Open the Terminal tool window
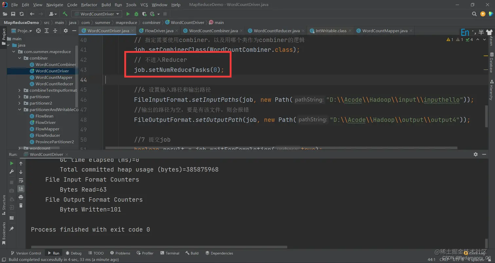The width and height of the screenshot is (495, 263). tap(170, 253)
